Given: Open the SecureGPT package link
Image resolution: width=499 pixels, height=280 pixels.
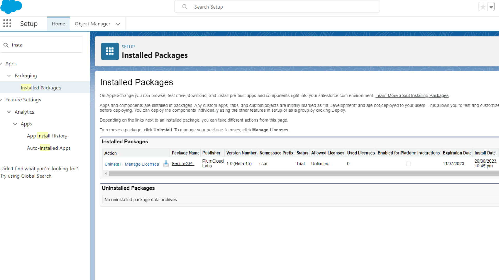Looking at the screenshot, I should (183, 164).
